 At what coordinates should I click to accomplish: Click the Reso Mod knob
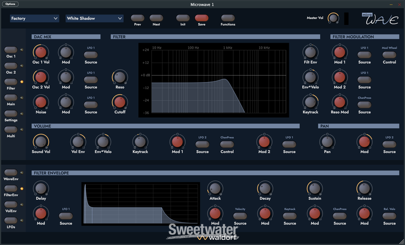pyautogui.click(x=340, y=102)
